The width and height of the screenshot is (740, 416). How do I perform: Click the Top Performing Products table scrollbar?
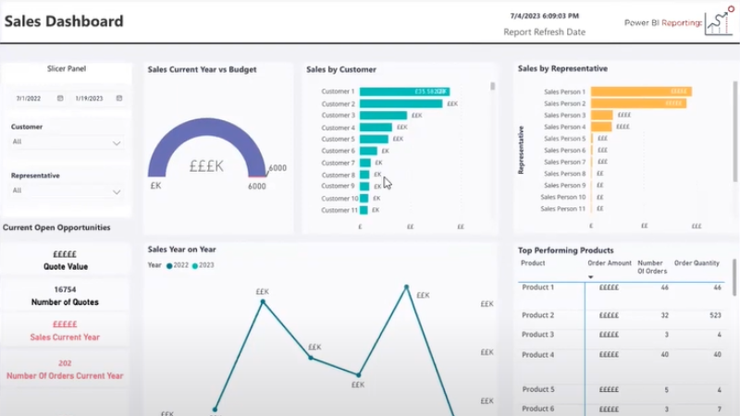734,277
